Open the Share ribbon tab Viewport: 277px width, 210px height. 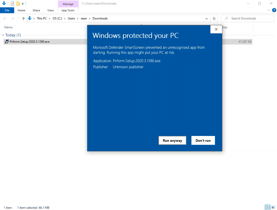point(36,10)
